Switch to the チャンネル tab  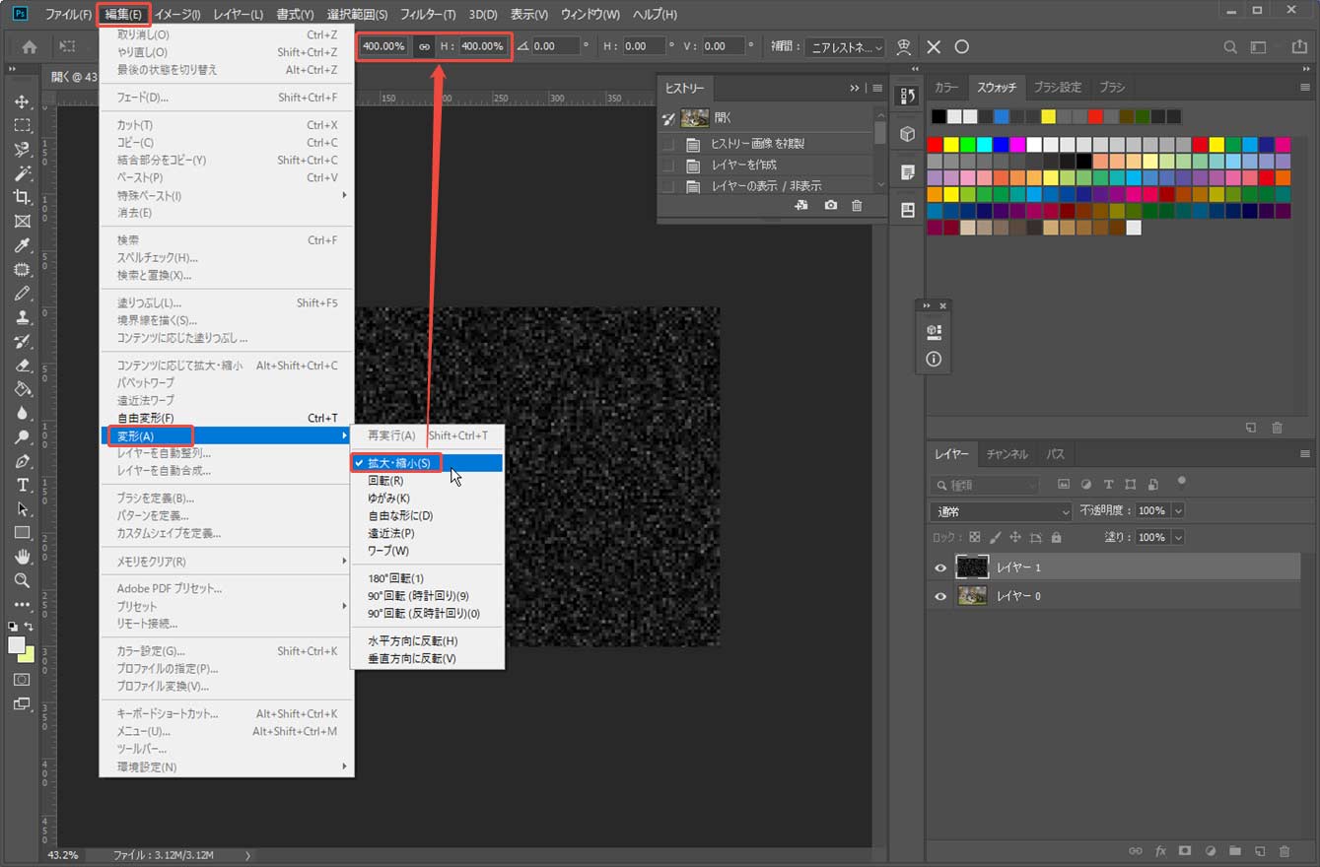pyautogui.click(x=1007, y=454)
